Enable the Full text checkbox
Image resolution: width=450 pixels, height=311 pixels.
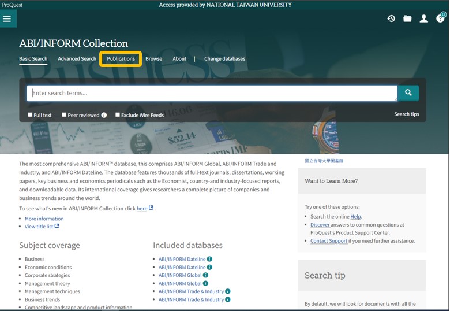tap(31, 115)
